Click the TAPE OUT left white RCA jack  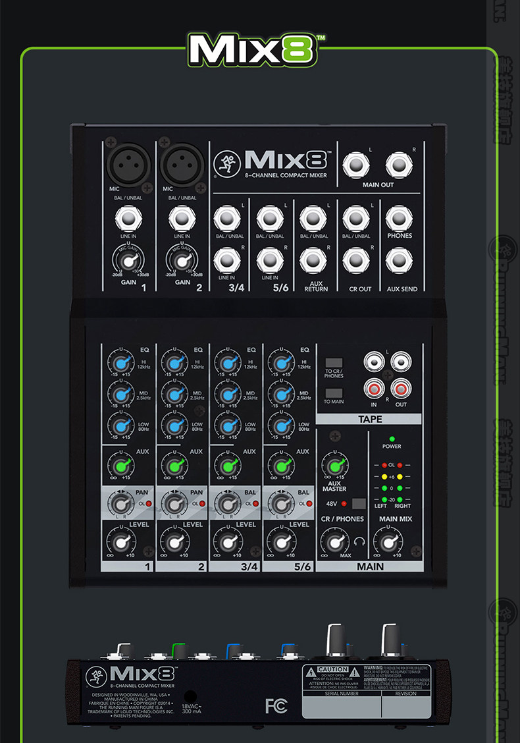pyautogui.click(x=401, y=362)
